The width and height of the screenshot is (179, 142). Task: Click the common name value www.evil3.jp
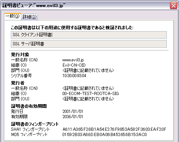pyautogui.click(x=73, y=60)
